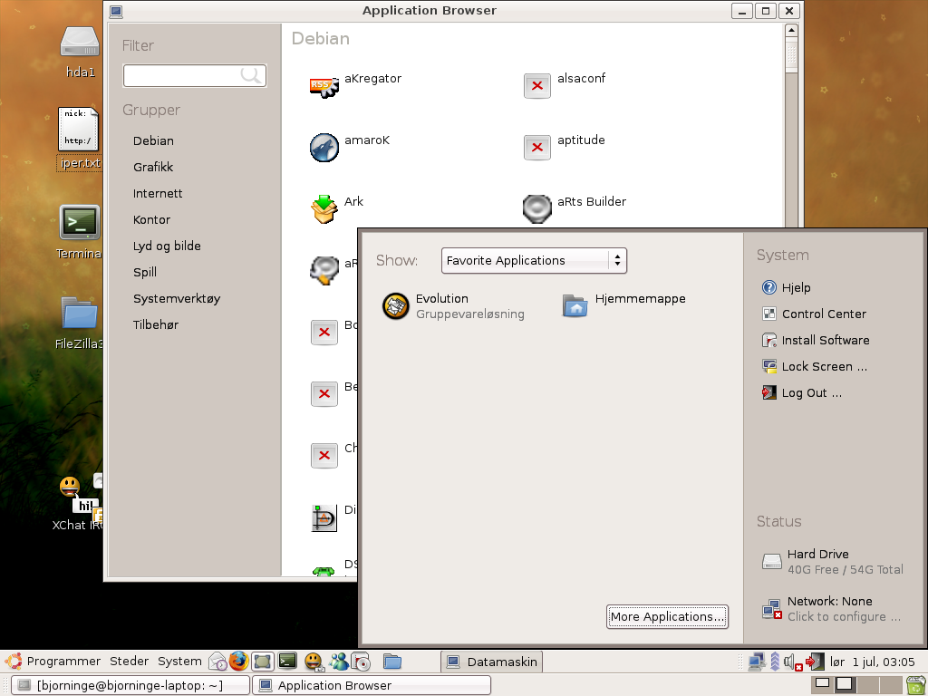
Task: Click the Log Out icon
Action: (x=768, y=392)
